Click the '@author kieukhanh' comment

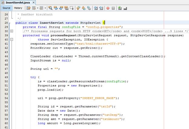coord(37,15)
